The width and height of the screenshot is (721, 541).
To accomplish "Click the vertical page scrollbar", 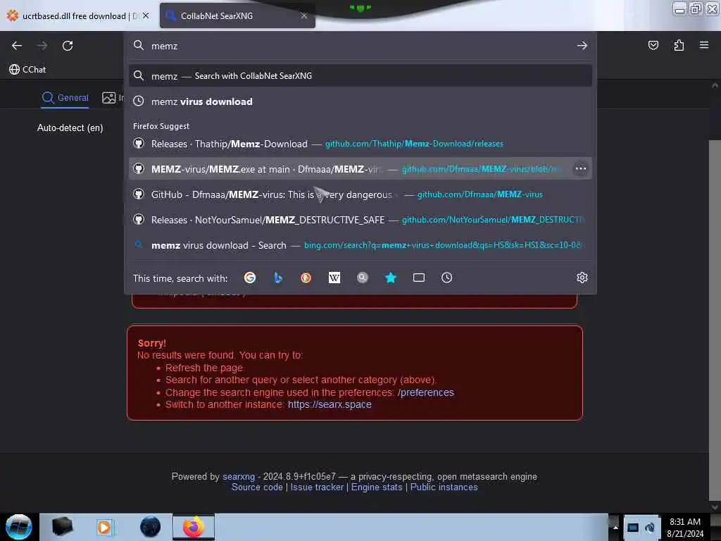I will pyautogui.click(x=715, y=320).
